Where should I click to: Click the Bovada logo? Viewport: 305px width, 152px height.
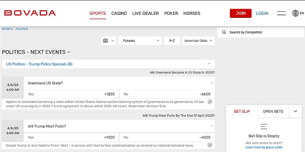30,13
